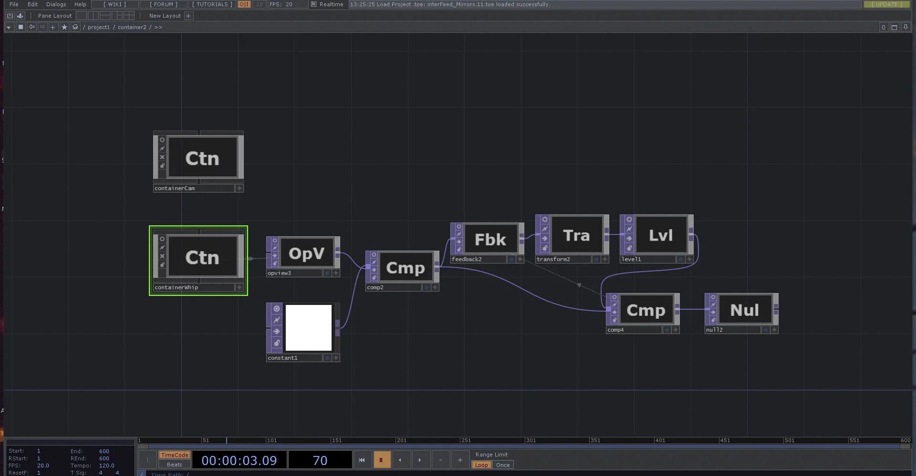
Task: Maximize pane with square icon
Action: (x=895, y=27)
